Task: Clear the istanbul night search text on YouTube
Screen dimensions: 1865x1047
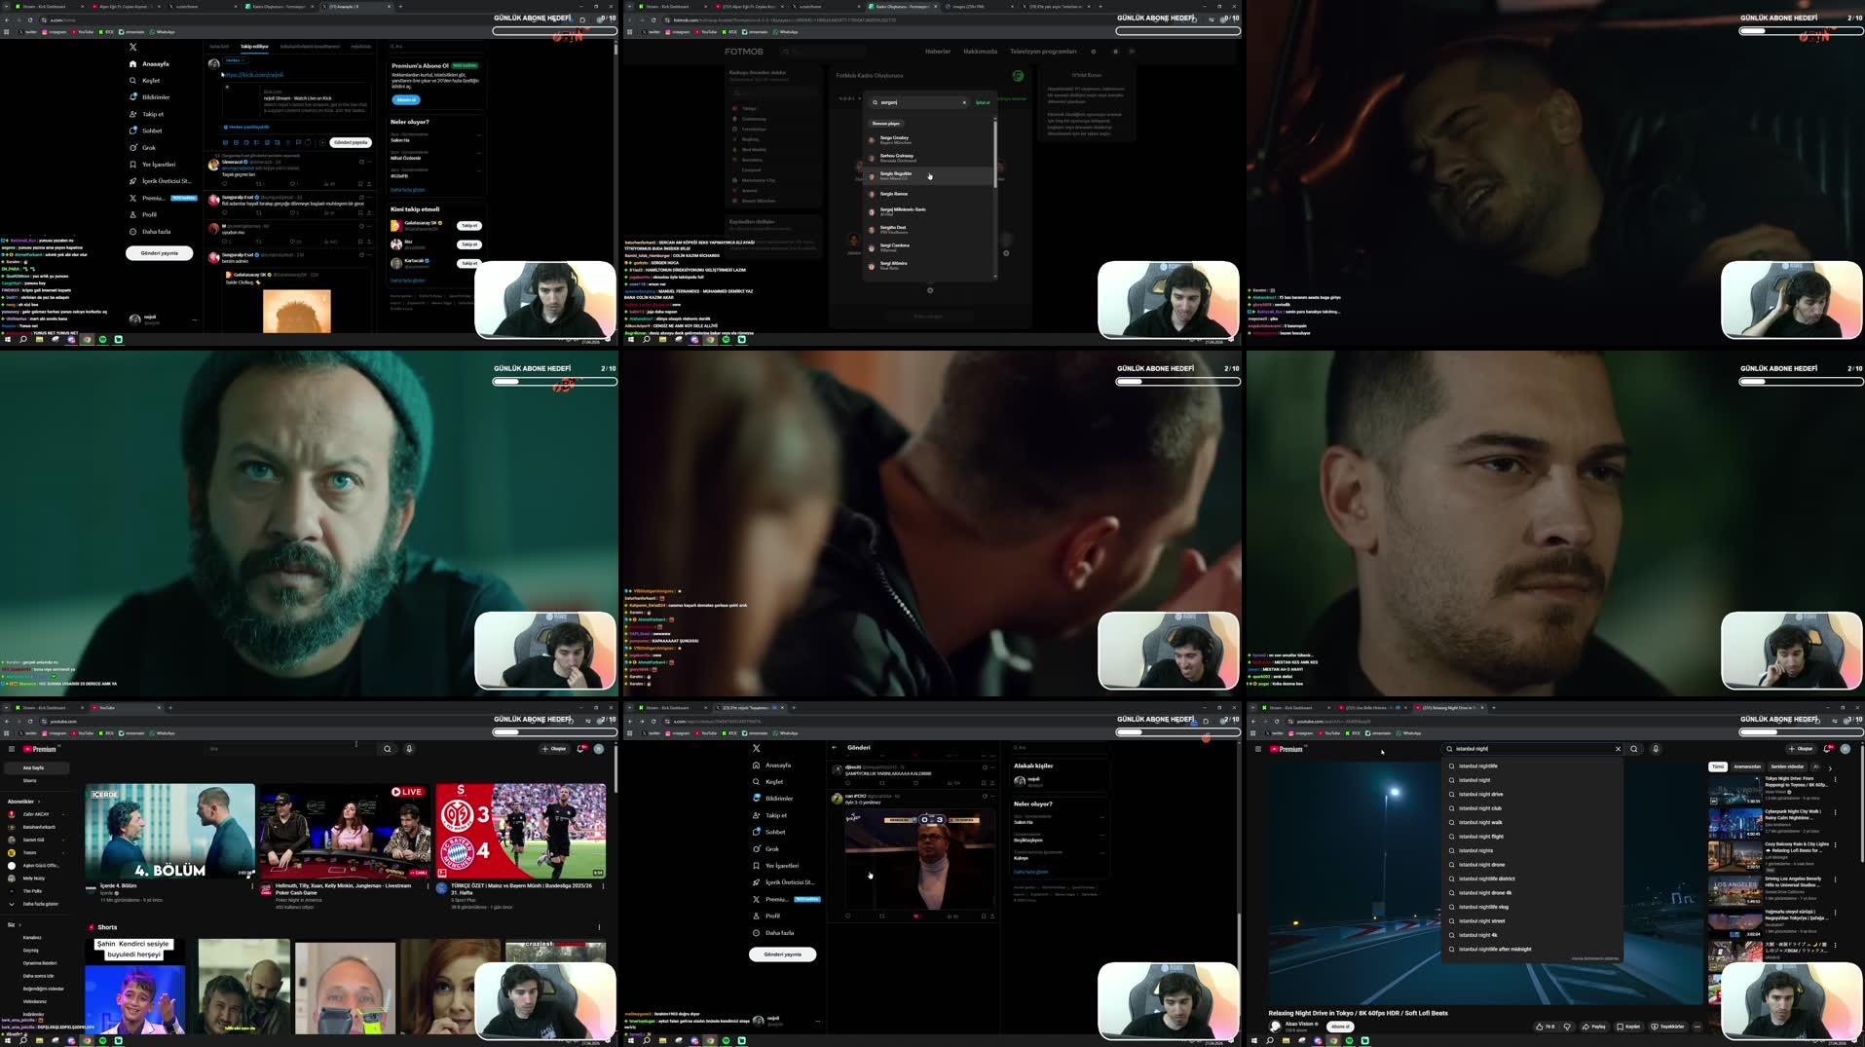Action: [x=1619, y=749]
